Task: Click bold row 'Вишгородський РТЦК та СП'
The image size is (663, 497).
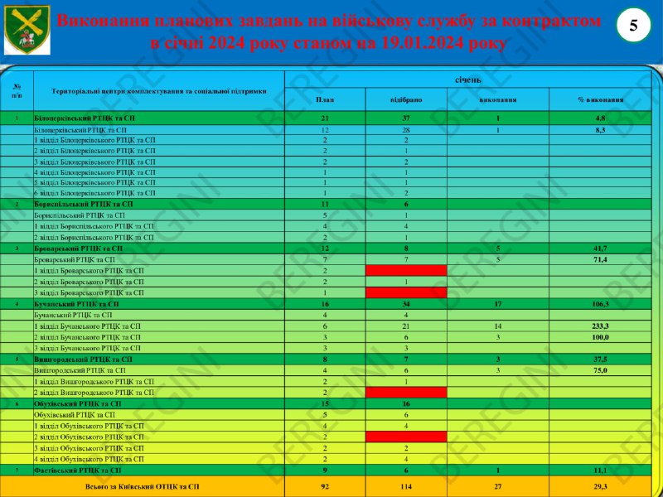Action: tap(326, 359)
